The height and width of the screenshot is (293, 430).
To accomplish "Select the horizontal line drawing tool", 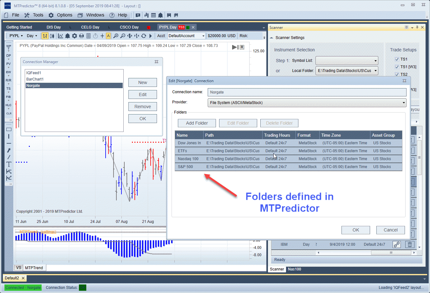I will (x=9, y=143).
